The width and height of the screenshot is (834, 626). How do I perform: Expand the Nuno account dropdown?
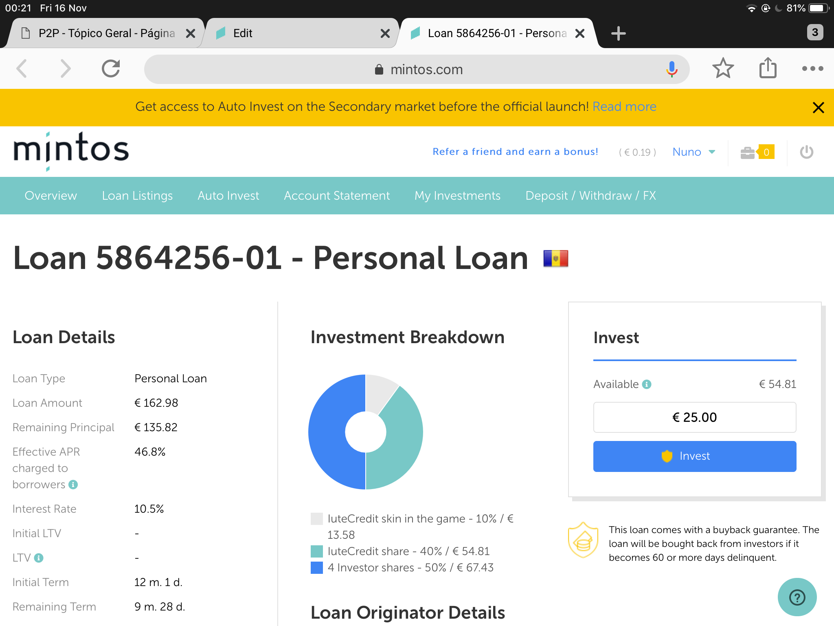[x=694, y=152]
